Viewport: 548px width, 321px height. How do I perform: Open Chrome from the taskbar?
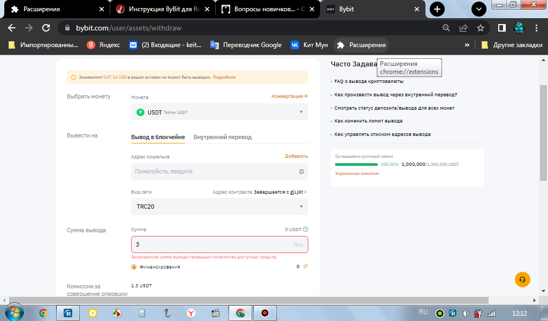tap(43, 313)
